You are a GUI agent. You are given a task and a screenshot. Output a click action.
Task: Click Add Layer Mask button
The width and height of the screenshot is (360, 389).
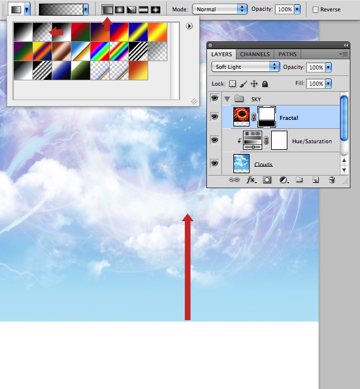(267, 180)
